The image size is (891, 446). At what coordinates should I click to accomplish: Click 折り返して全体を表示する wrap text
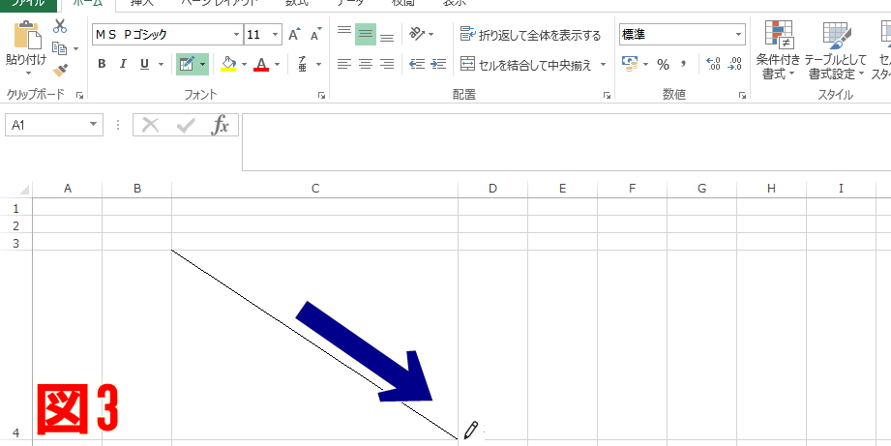(530, 35)
